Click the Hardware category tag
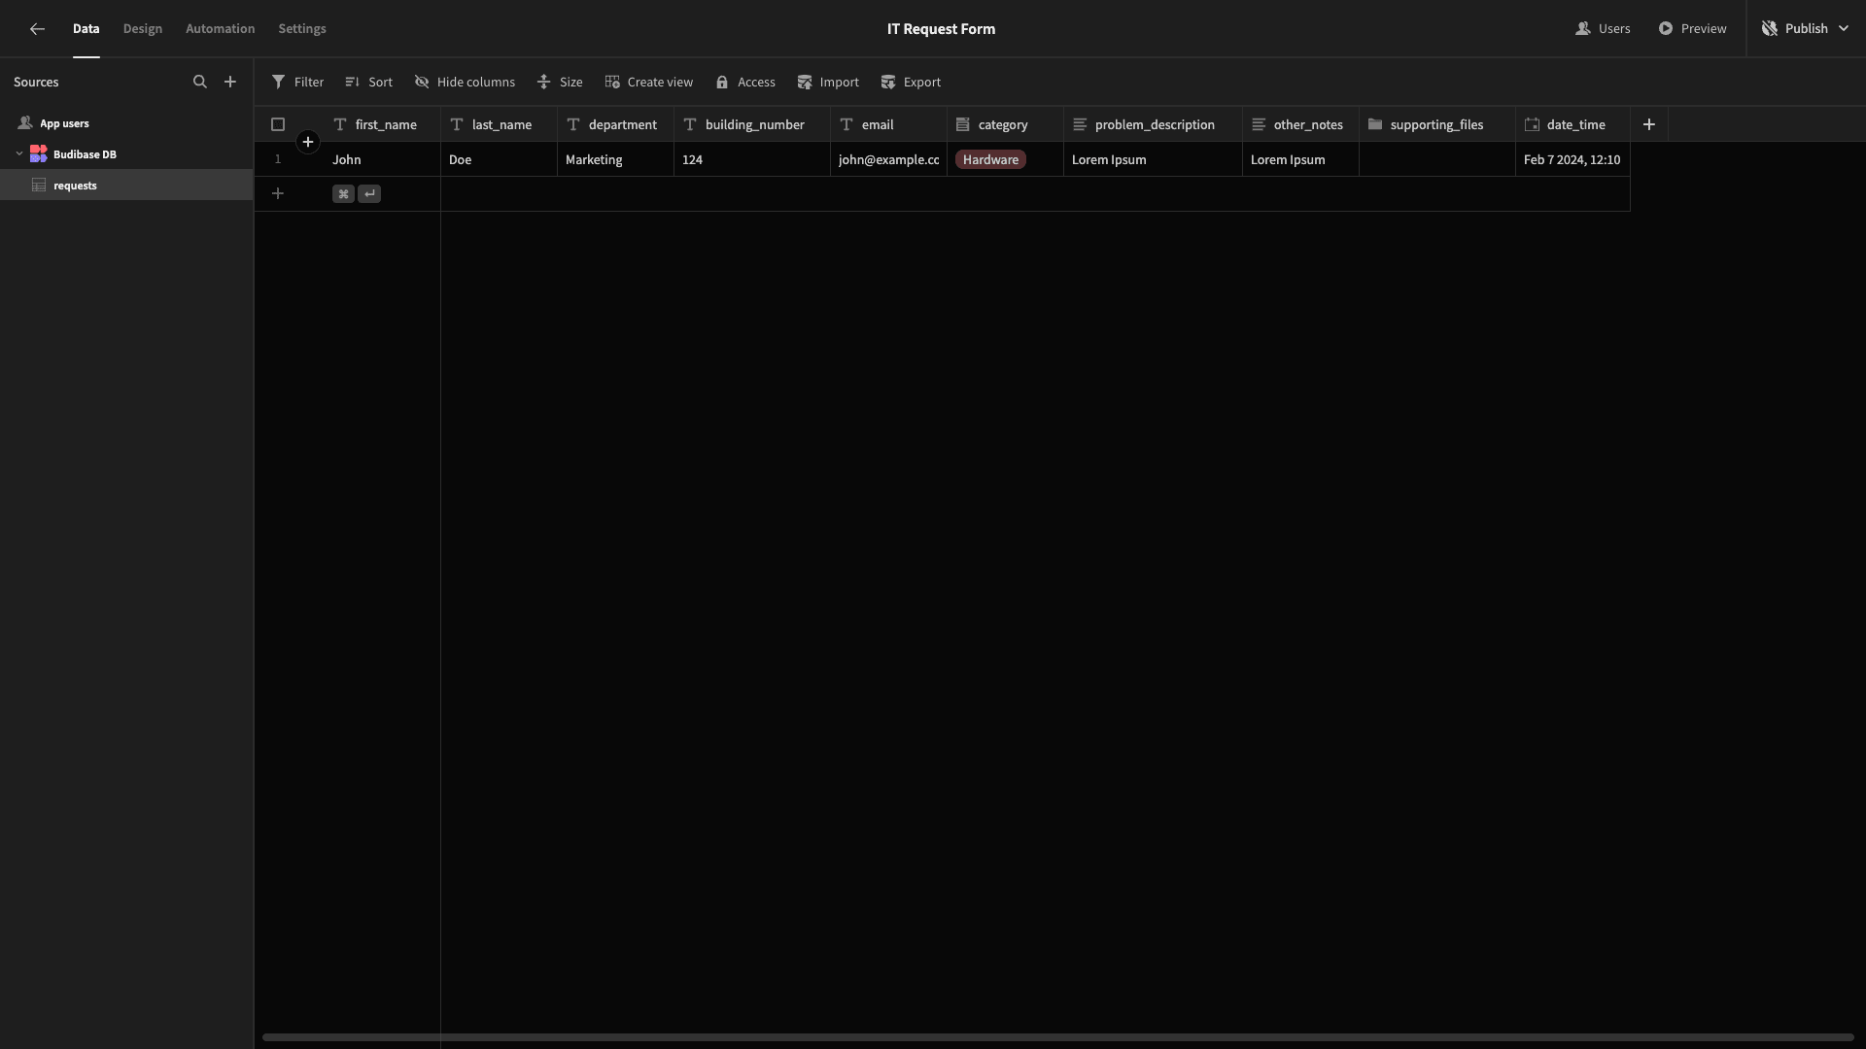 pyautogui.click(x=990, y=159)
